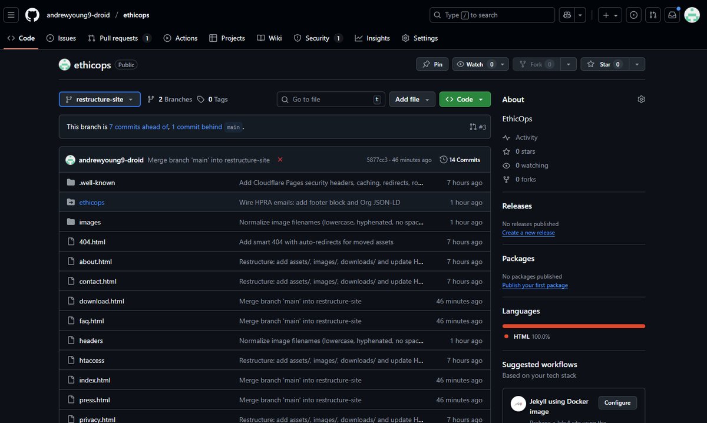The image size is (707, 423).
Task: Open the htaccess file
Action: click(x=92, y=361)
